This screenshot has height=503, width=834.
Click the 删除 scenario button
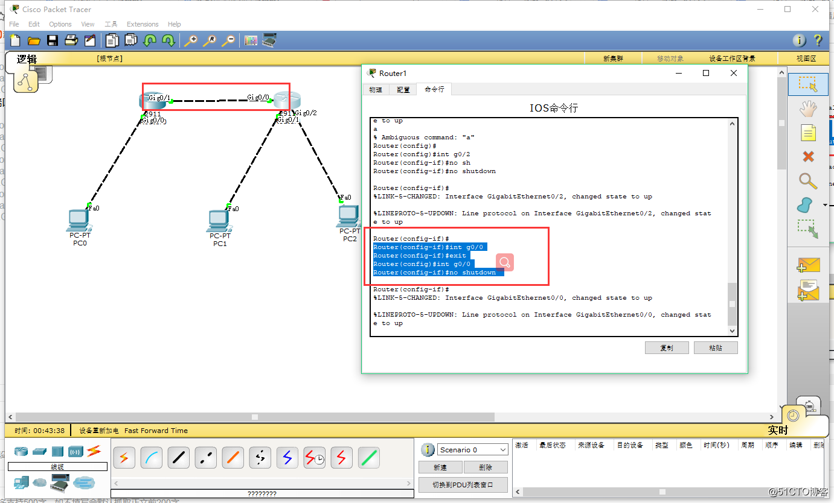(486, 467)
